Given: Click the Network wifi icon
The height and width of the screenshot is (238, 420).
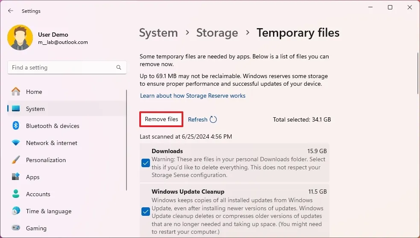Looking at the screenshot, I should (x=16, y=143).
